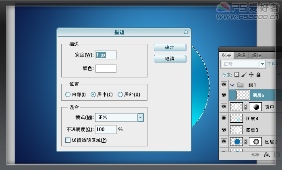Select the 居外 position radio button
Image resolution: width=282 pixels, height=170 pixels.
tap(120, 94)
